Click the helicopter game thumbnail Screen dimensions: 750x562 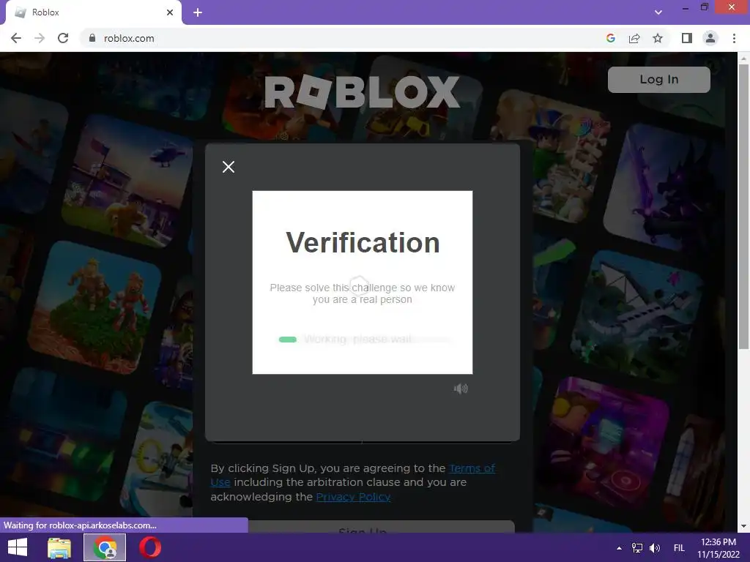pyautogui.click(x=127, y=181)
